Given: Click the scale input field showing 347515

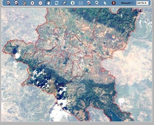Looking at the screenshot, I should pos(142,3).
